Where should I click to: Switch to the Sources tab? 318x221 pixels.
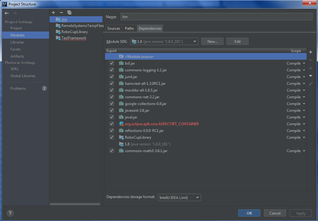coord(114,28)
